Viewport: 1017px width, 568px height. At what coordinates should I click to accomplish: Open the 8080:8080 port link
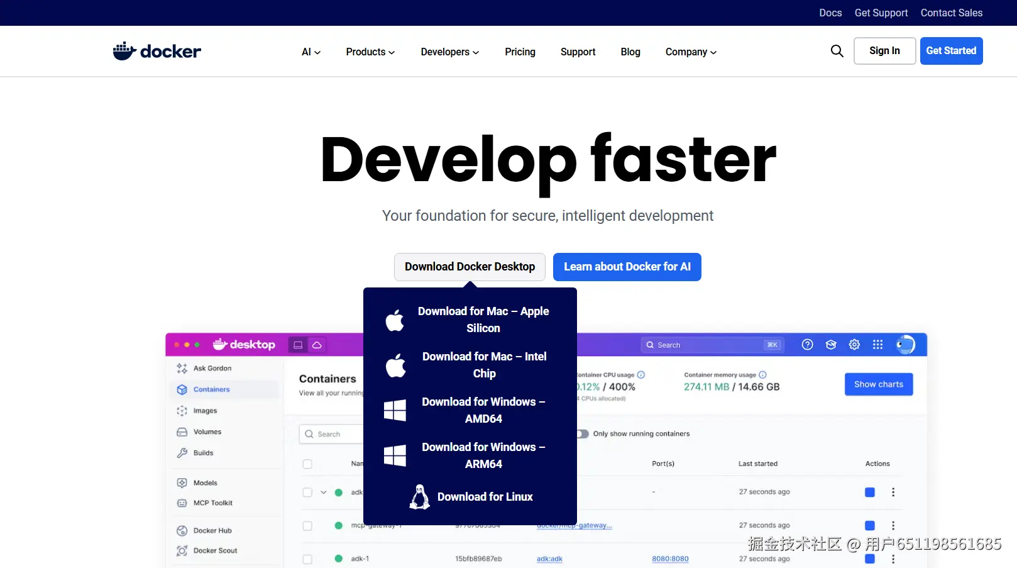[x=670, y=559]
